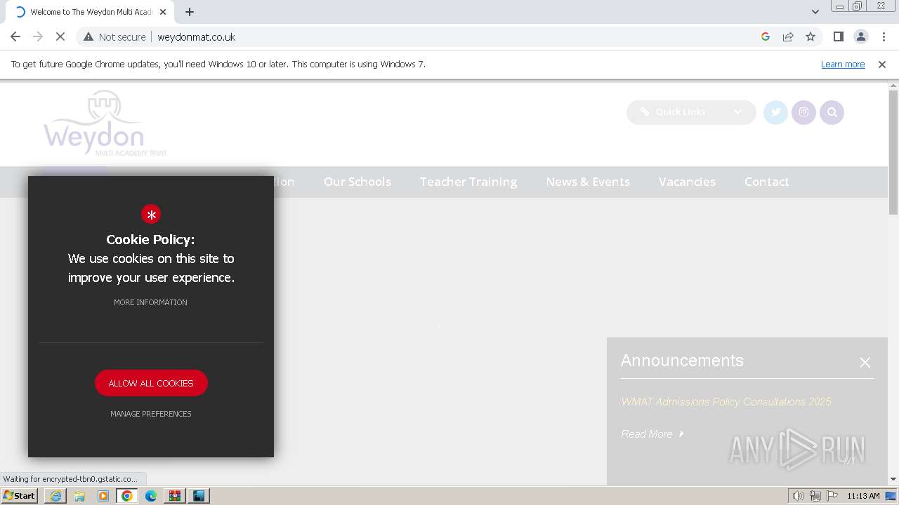Open the News & Events menu
Screen dimensions: 899x505
click(x=588, y=182)
